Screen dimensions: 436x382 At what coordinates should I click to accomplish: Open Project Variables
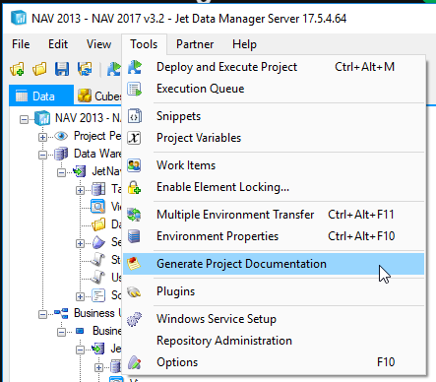click(x=274, y=138)
